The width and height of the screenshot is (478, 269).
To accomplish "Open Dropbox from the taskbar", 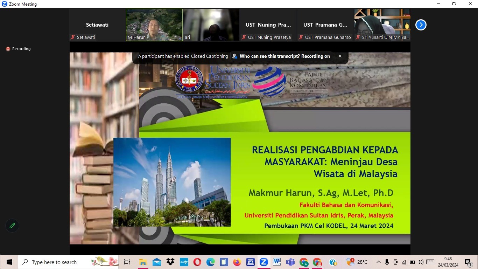I will (170, 262).
